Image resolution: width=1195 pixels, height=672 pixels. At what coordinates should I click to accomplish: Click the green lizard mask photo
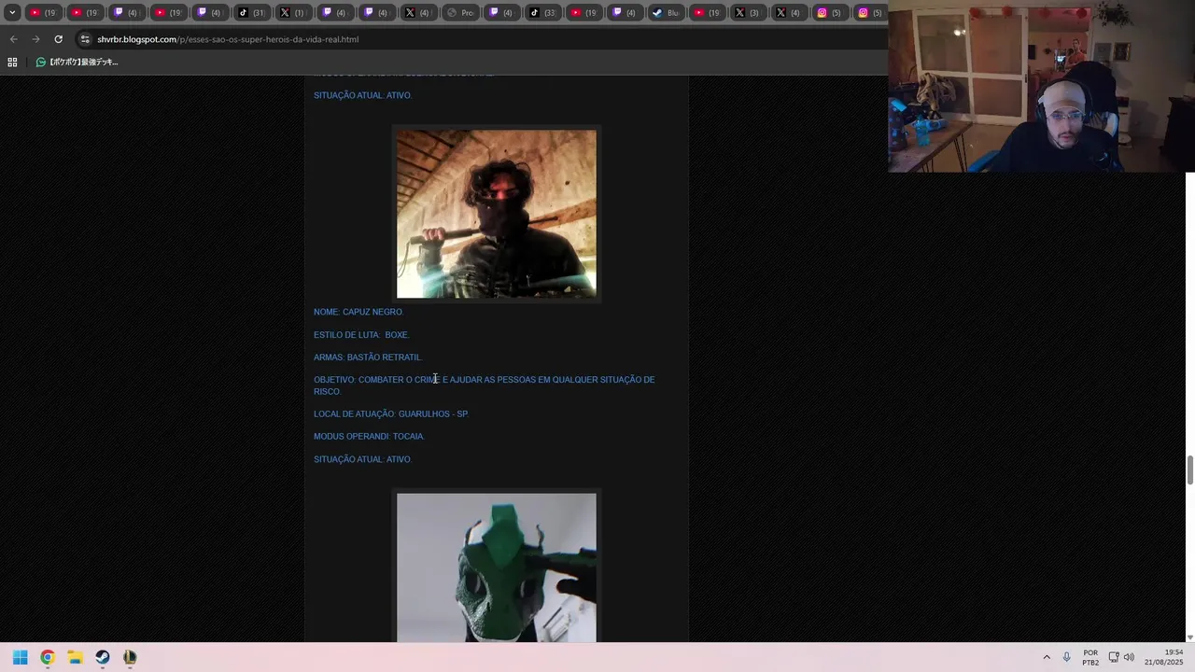tap(497, 567)
